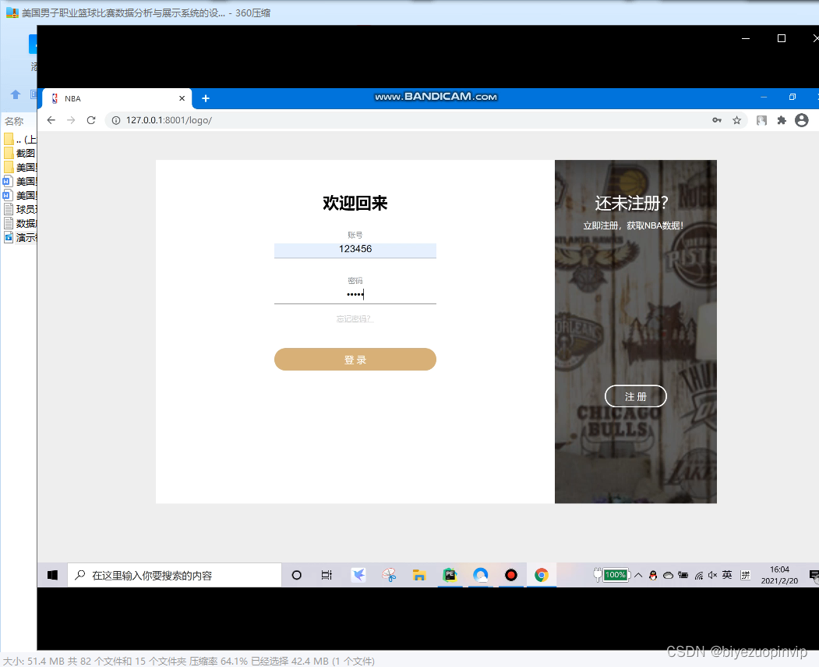Select the parent folder .. row in 360压缩
Image resolution: width=819 pixels, height=667 pixels.
click(19, 139)
